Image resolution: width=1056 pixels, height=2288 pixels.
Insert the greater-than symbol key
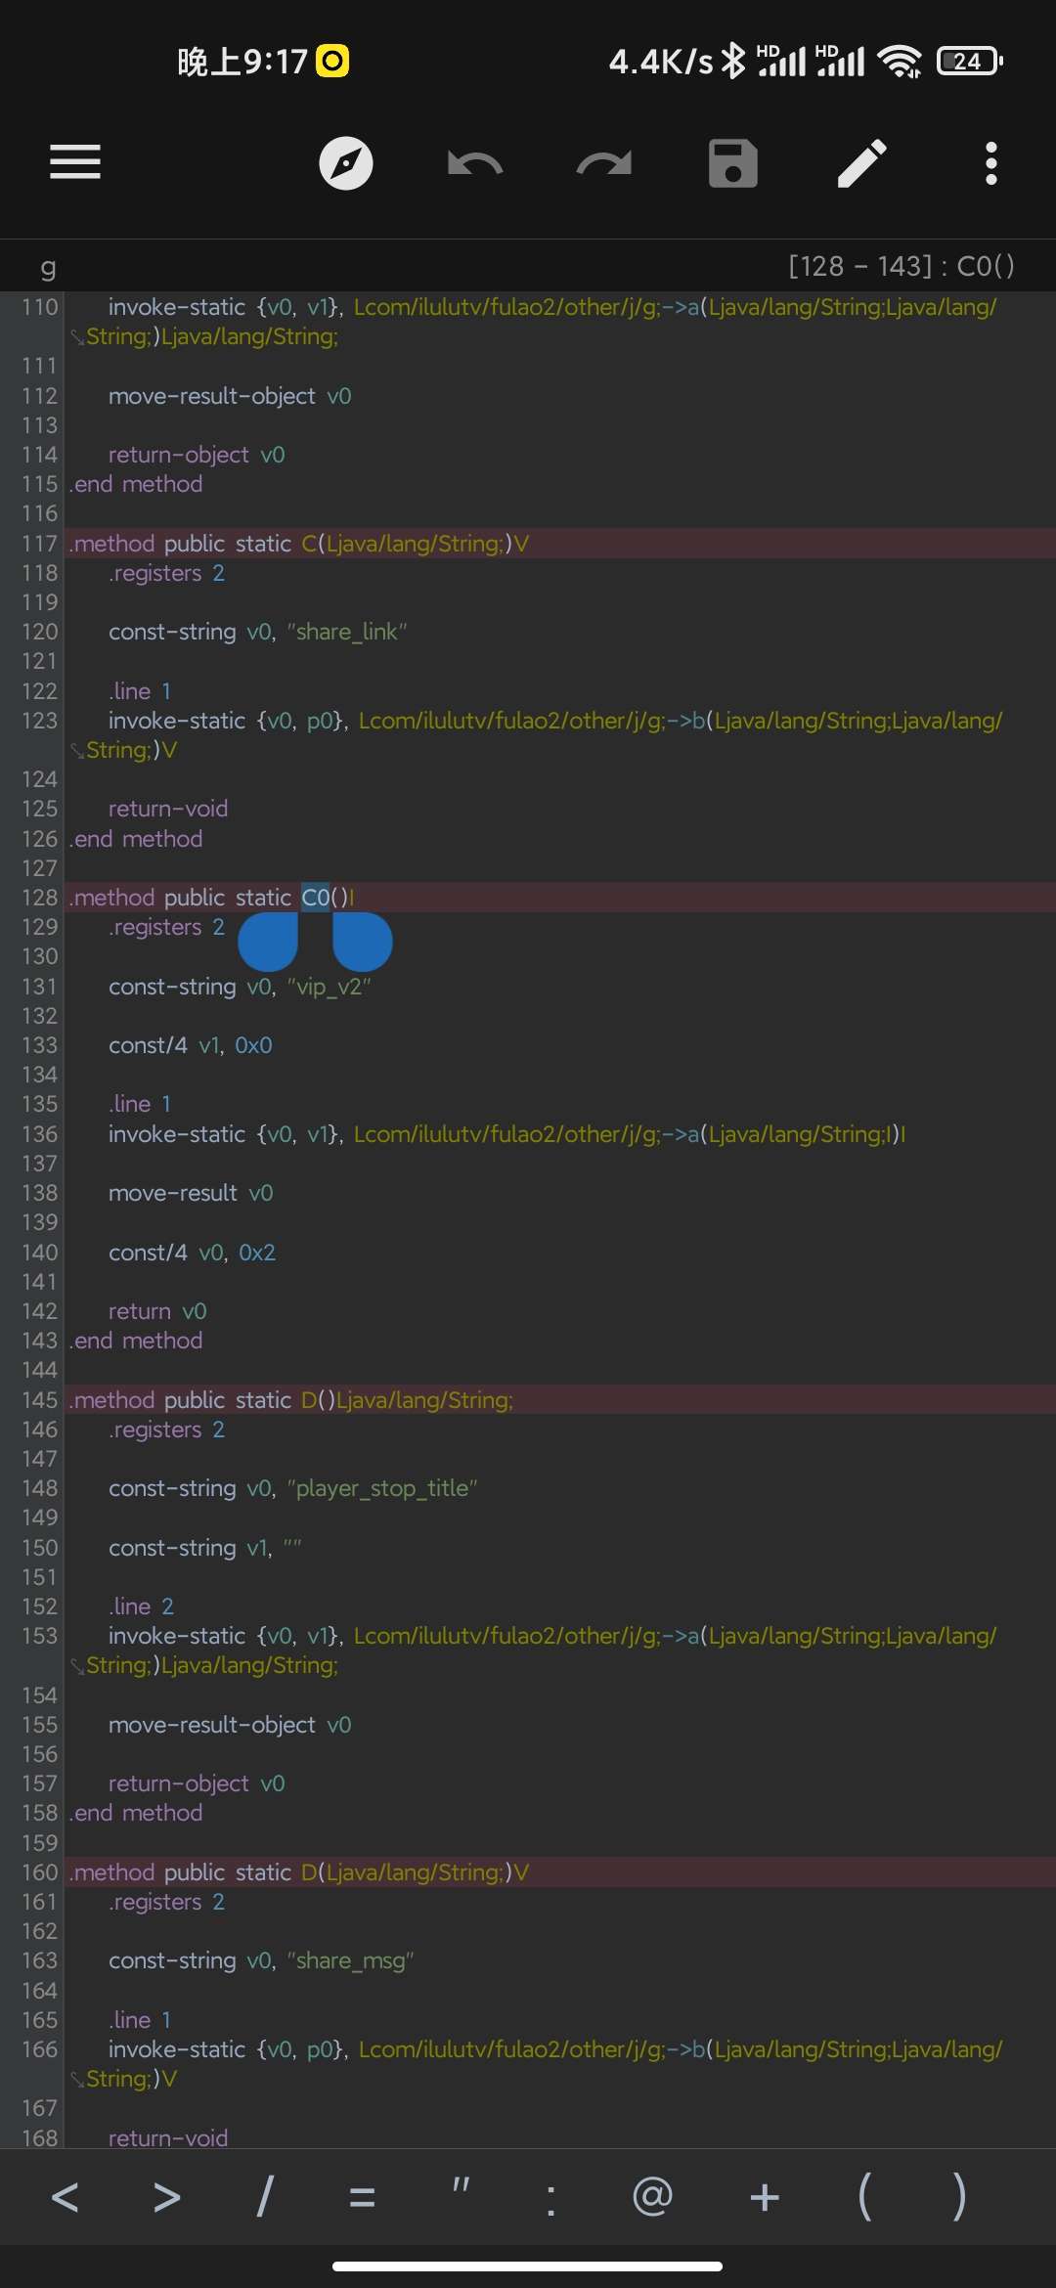point(167,2198)
